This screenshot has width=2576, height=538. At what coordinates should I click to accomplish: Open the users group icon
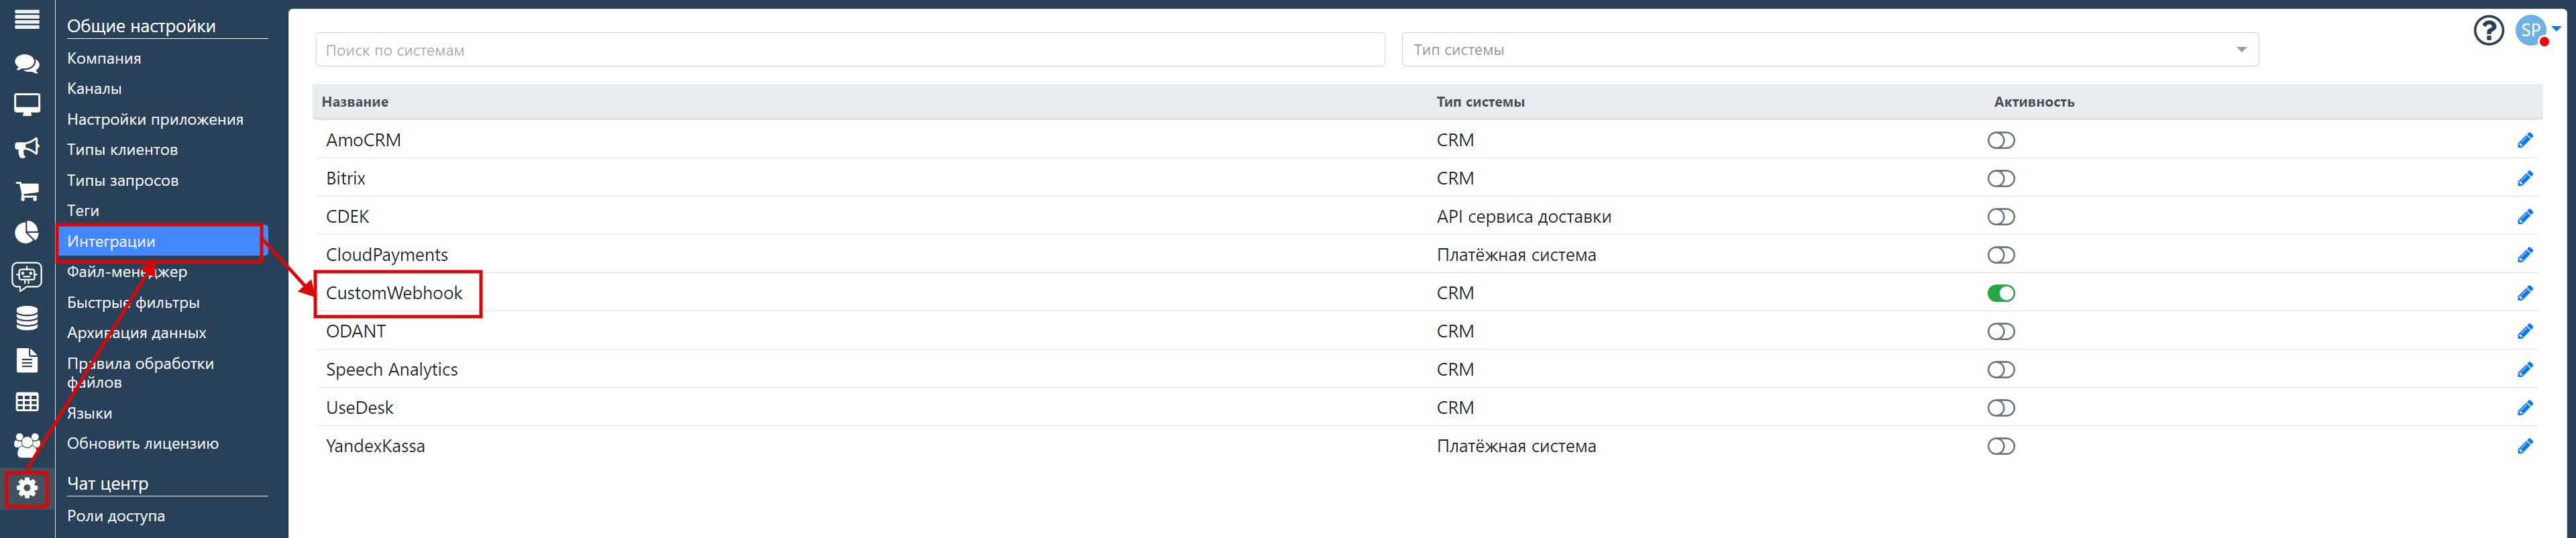click(27, 445)
